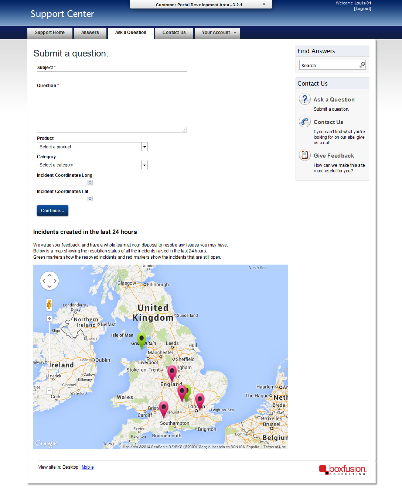The image size is (402, 489).
Task: Click the pink marker near Bristol
Action: [164, 409]
